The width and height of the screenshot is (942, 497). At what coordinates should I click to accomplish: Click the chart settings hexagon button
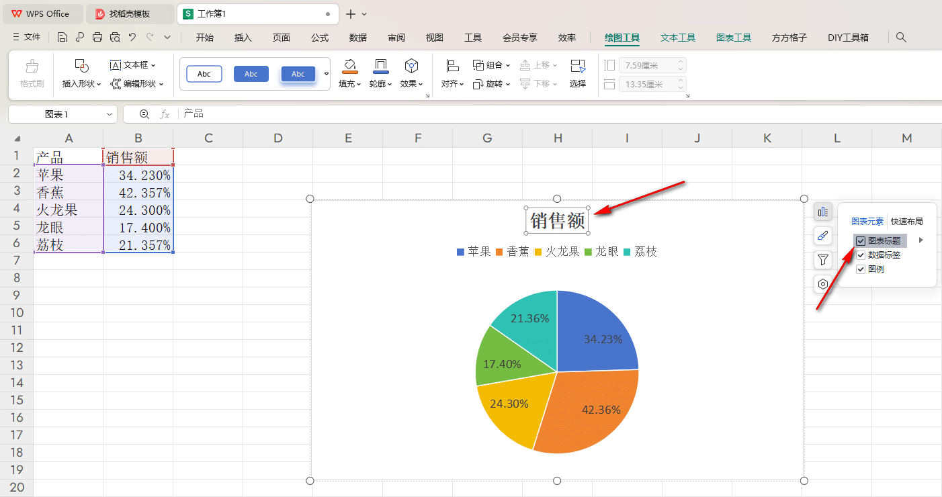click(x=823, y=284)
